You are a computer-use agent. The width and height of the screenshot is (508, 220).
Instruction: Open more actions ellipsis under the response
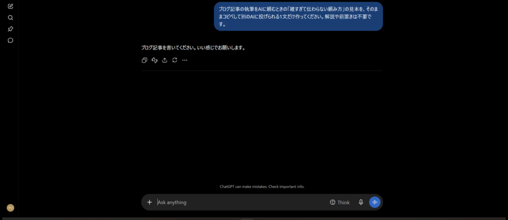coord(185,60)
